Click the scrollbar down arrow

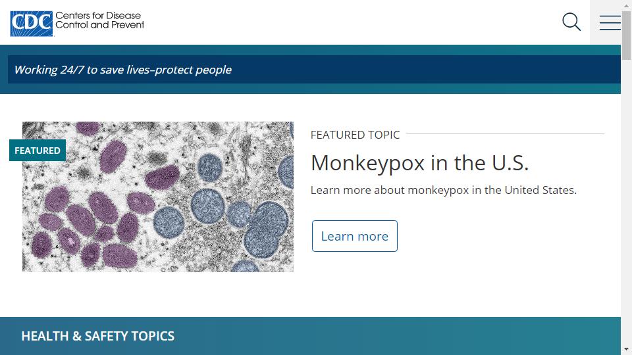626,349
